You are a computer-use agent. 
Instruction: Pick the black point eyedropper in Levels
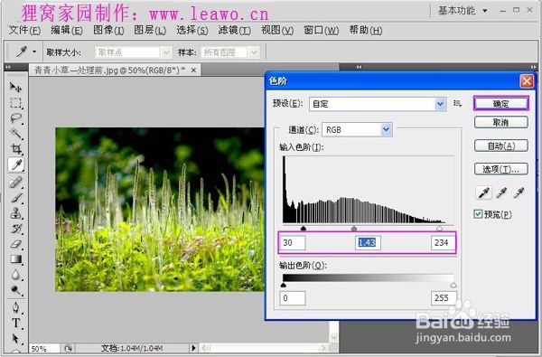483,193
